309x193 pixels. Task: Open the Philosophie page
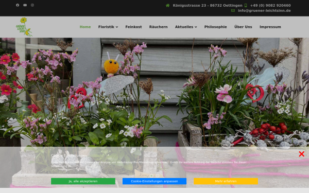coord(216,27)
